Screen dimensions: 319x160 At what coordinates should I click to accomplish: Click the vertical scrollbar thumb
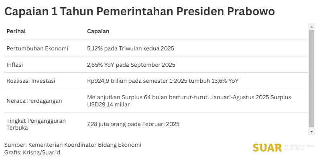coord(311,78)
